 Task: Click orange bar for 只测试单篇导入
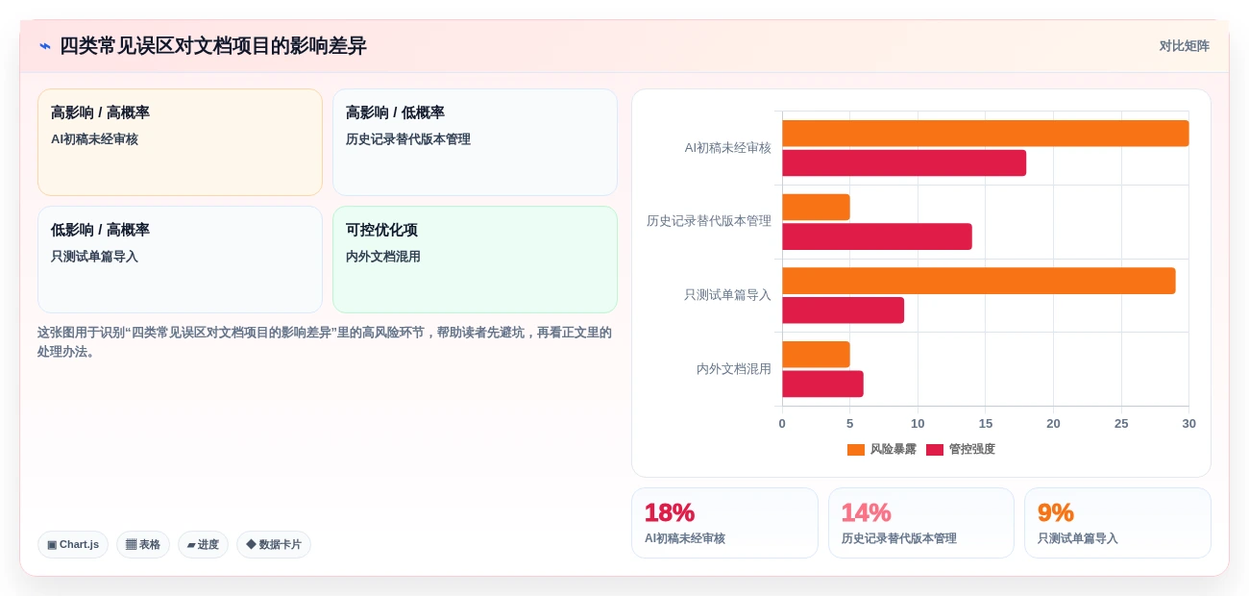(x=979, y=281)
